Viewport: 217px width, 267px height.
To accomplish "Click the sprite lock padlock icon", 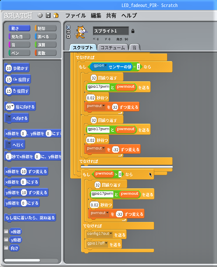I will click(x=133, y=31).
